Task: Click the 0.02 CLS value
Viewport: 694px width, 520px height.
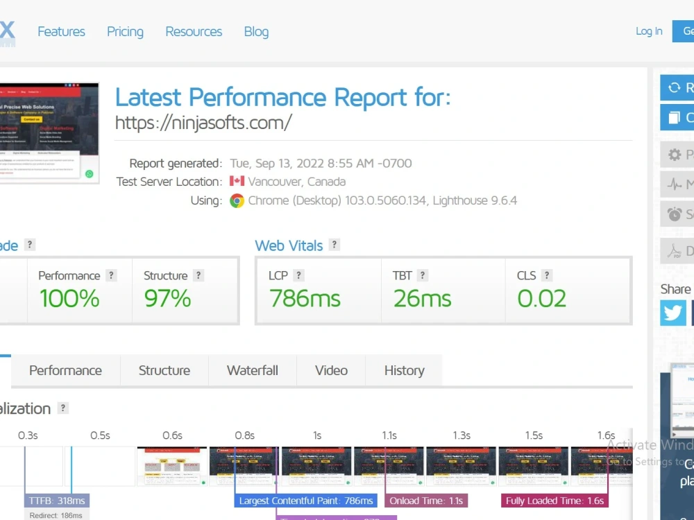Action: [x=542, y=298]
